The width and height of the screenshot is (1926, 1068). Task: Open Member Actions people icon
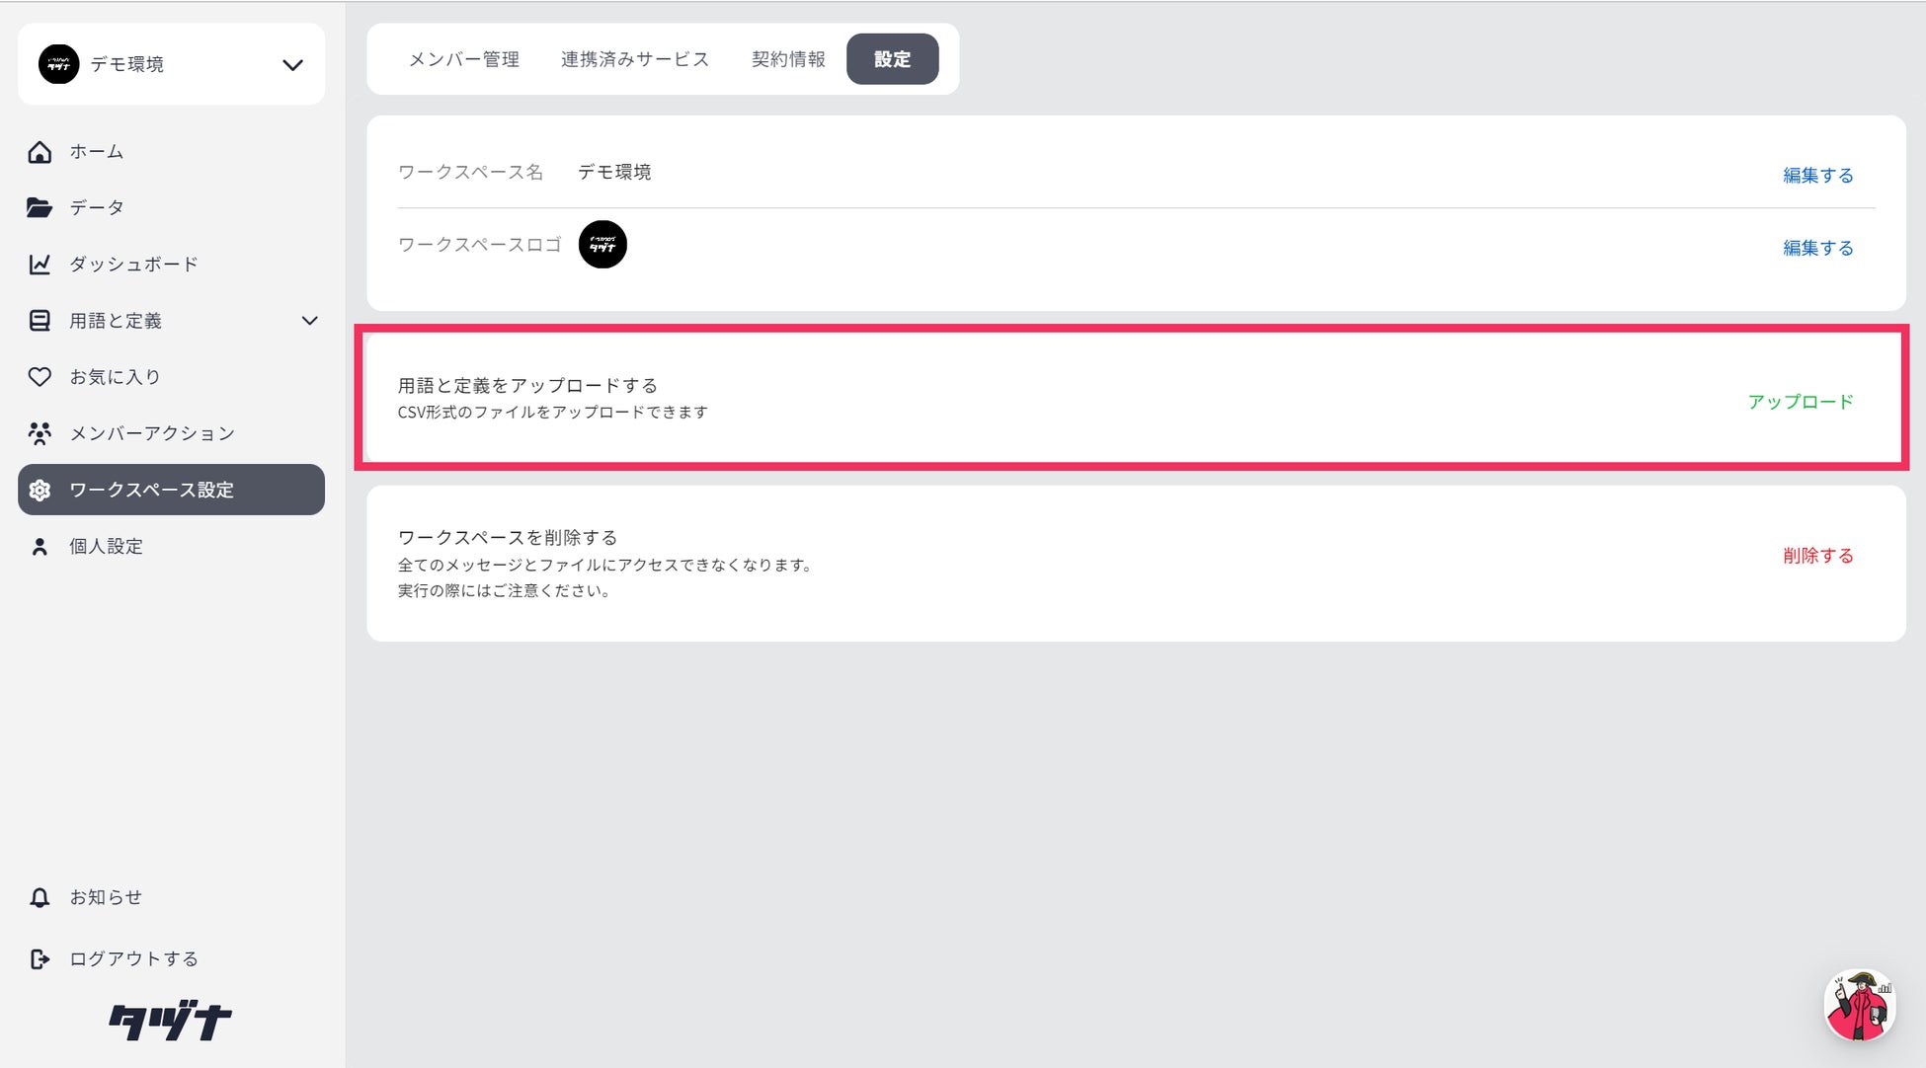tap(40, 433)
